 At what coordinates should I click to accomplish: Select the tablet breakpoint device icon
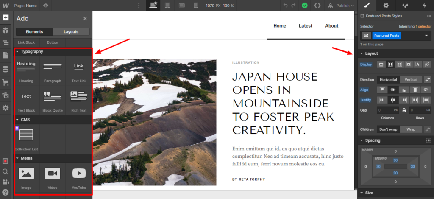point(167,6)
